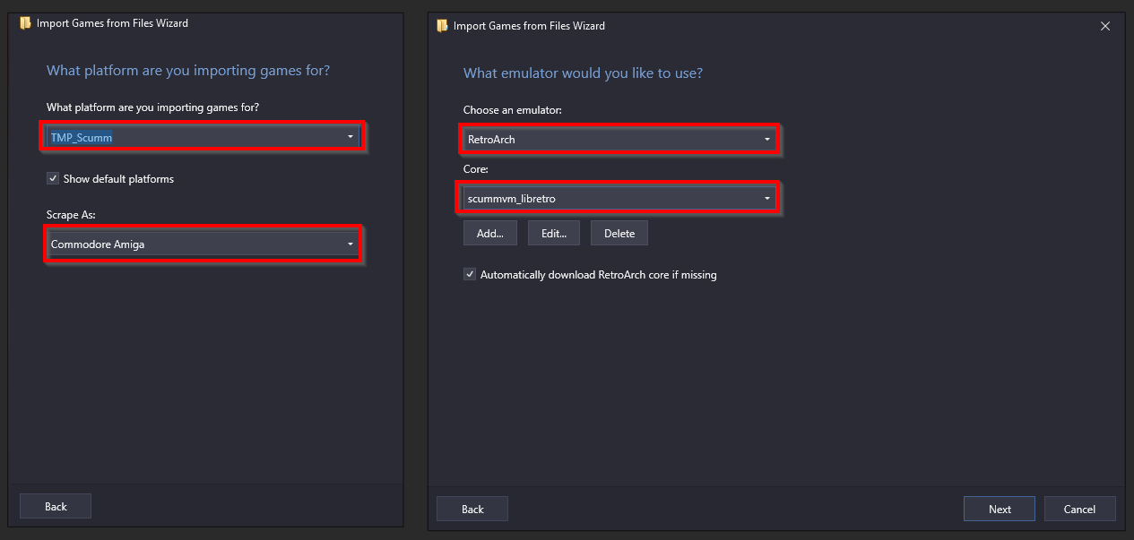Click the Add... button
Image resolution: width=1134 pixels, height=540 pixels.
(490, 233)
